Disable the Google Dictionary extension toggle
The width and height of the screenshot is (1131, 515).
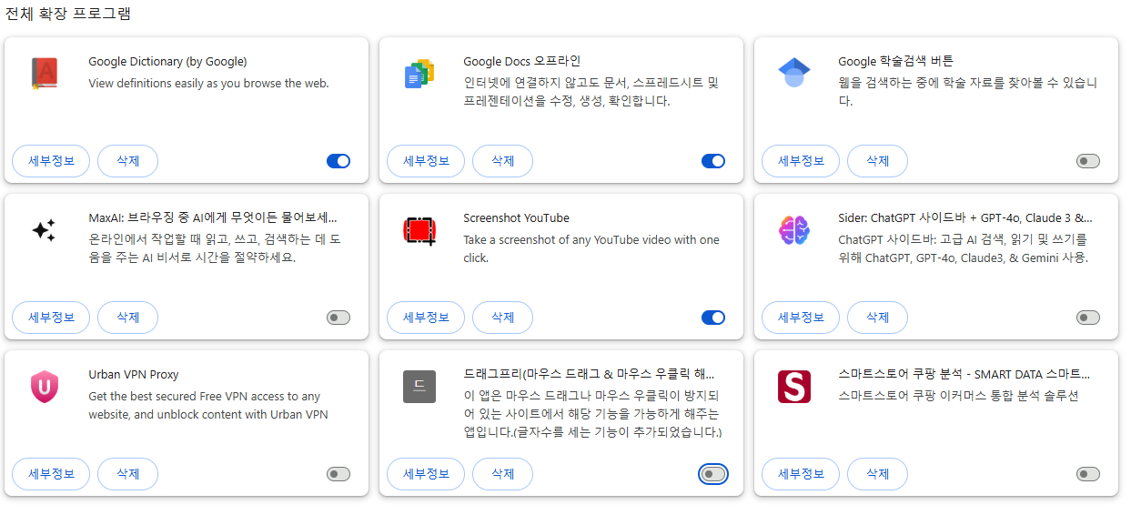[x=338, y=161]
